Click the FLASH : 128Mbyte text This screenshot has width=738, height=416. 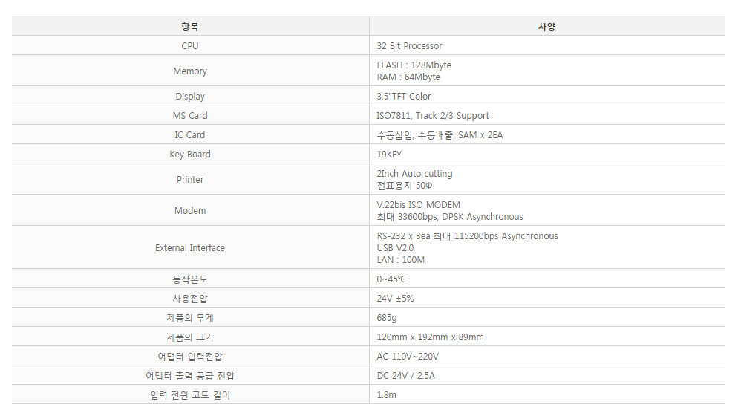pyautogui.click(x=414, y=65)
